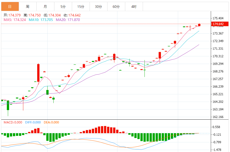Screen dimensions: 230x152
Task: Click the 162.166 price axis label
Action: [x=218, y=117]
